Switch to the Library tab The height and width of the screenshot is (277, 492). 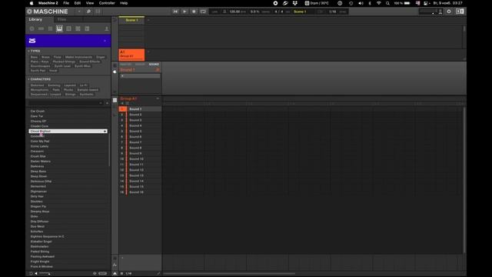(35, 19)
